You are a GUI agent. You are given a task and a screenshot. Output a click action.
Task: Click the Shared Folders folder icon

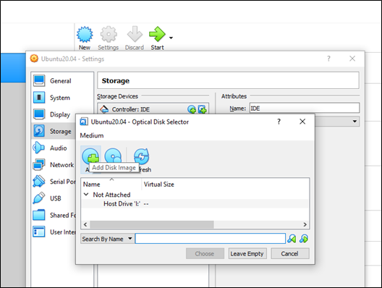39,215
